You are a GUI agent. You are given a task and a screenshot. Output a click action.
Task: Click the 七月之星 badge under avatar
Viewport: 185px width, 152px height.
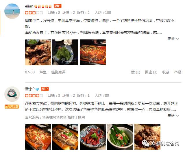pos(12,107)
